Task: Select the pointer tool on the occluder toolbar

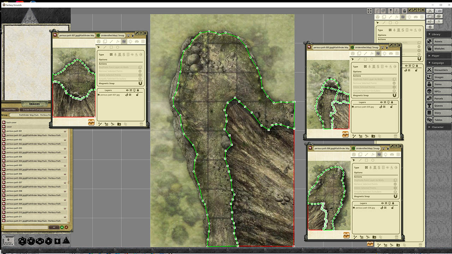Action: [x=99, y=47]
